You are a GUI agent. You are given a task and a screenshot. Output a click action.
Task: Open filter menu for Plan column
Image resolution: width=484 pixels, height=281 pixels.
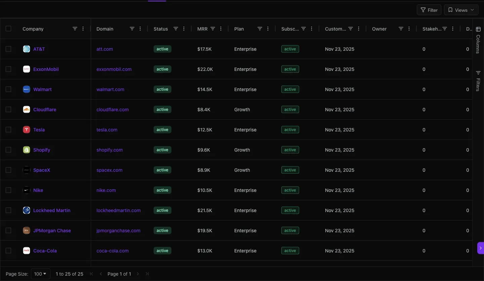coord(260,29)
